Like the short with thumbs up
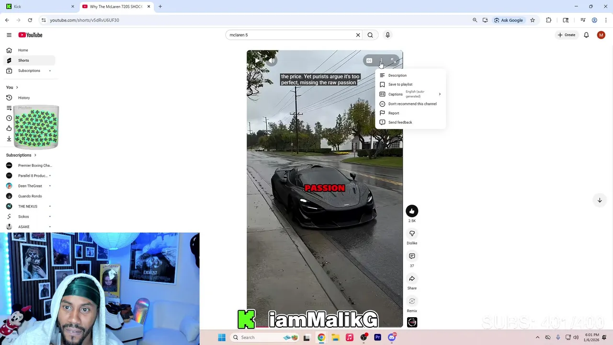Image resolution: width=613 pixels, height=345 pixels. coord(412,211)
